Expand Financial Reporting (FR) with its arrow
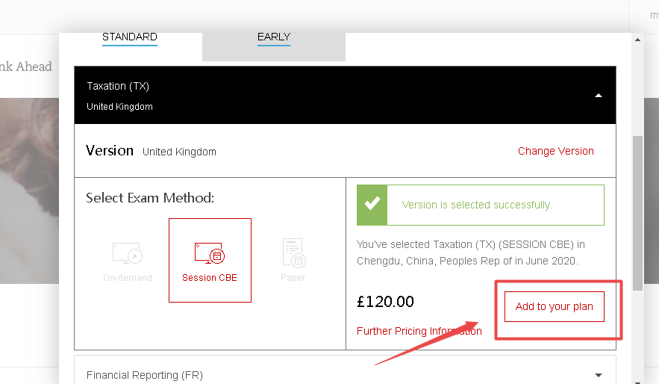Image resolution: width=659 pixels, height=384 pixels. [x=599, y=375]
